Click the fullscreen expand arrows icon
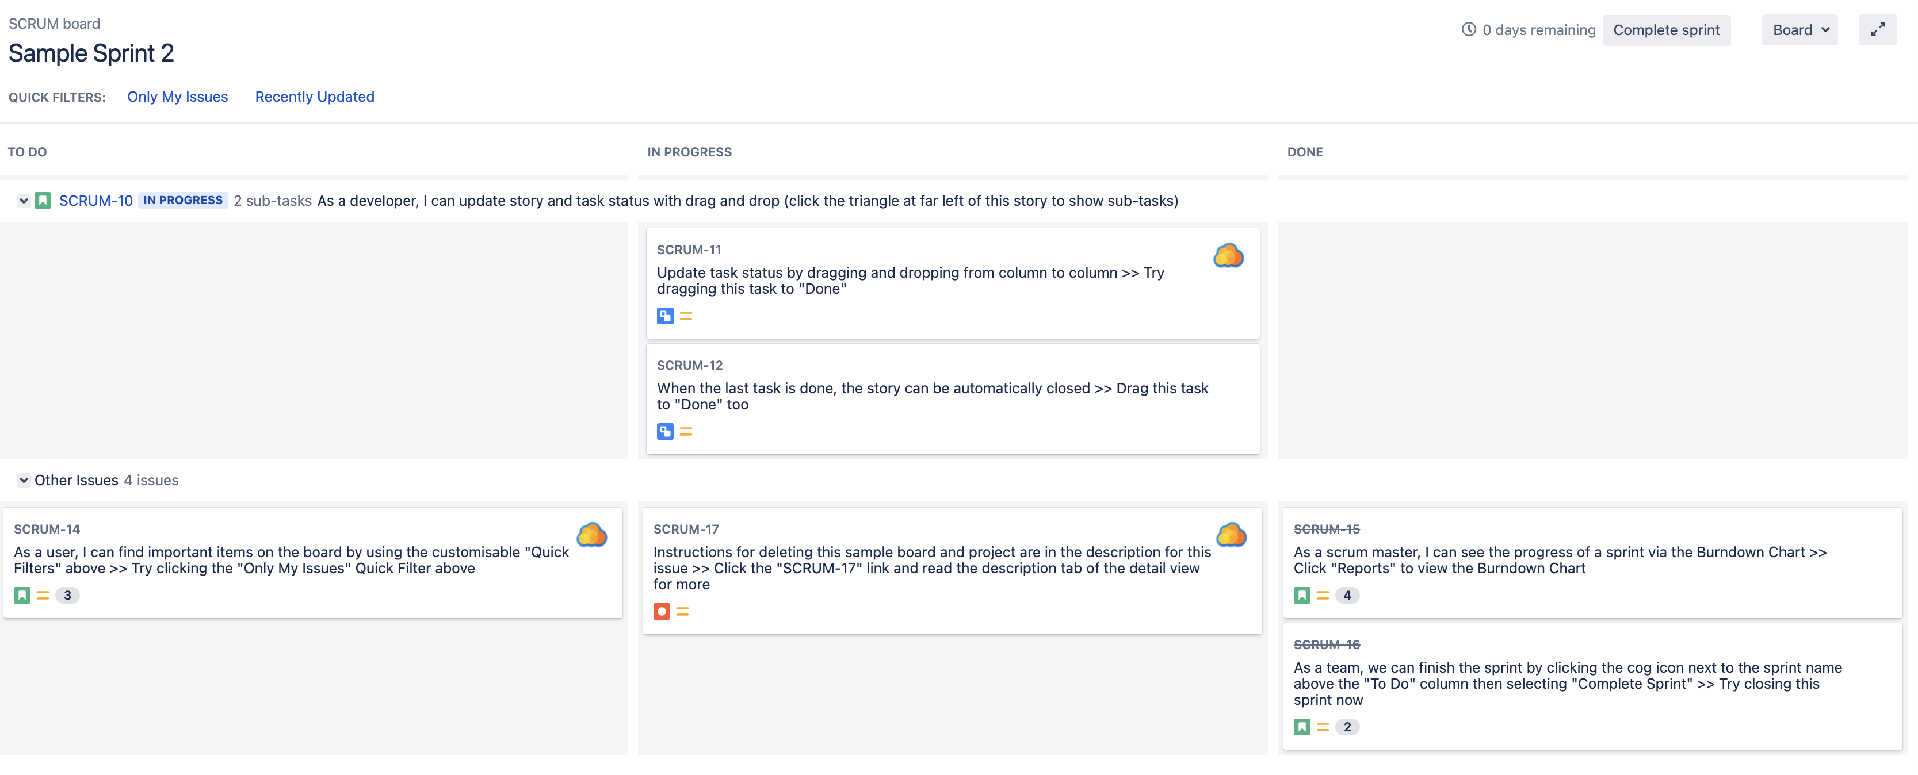Viewport: 1918px width, 775px height. 1877,30
